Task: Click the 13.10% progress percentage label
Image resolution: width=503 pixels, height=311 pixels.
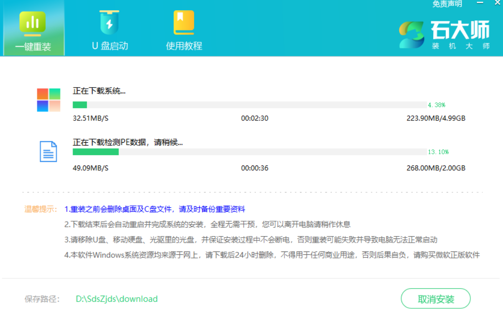Action: click(438, 152)
